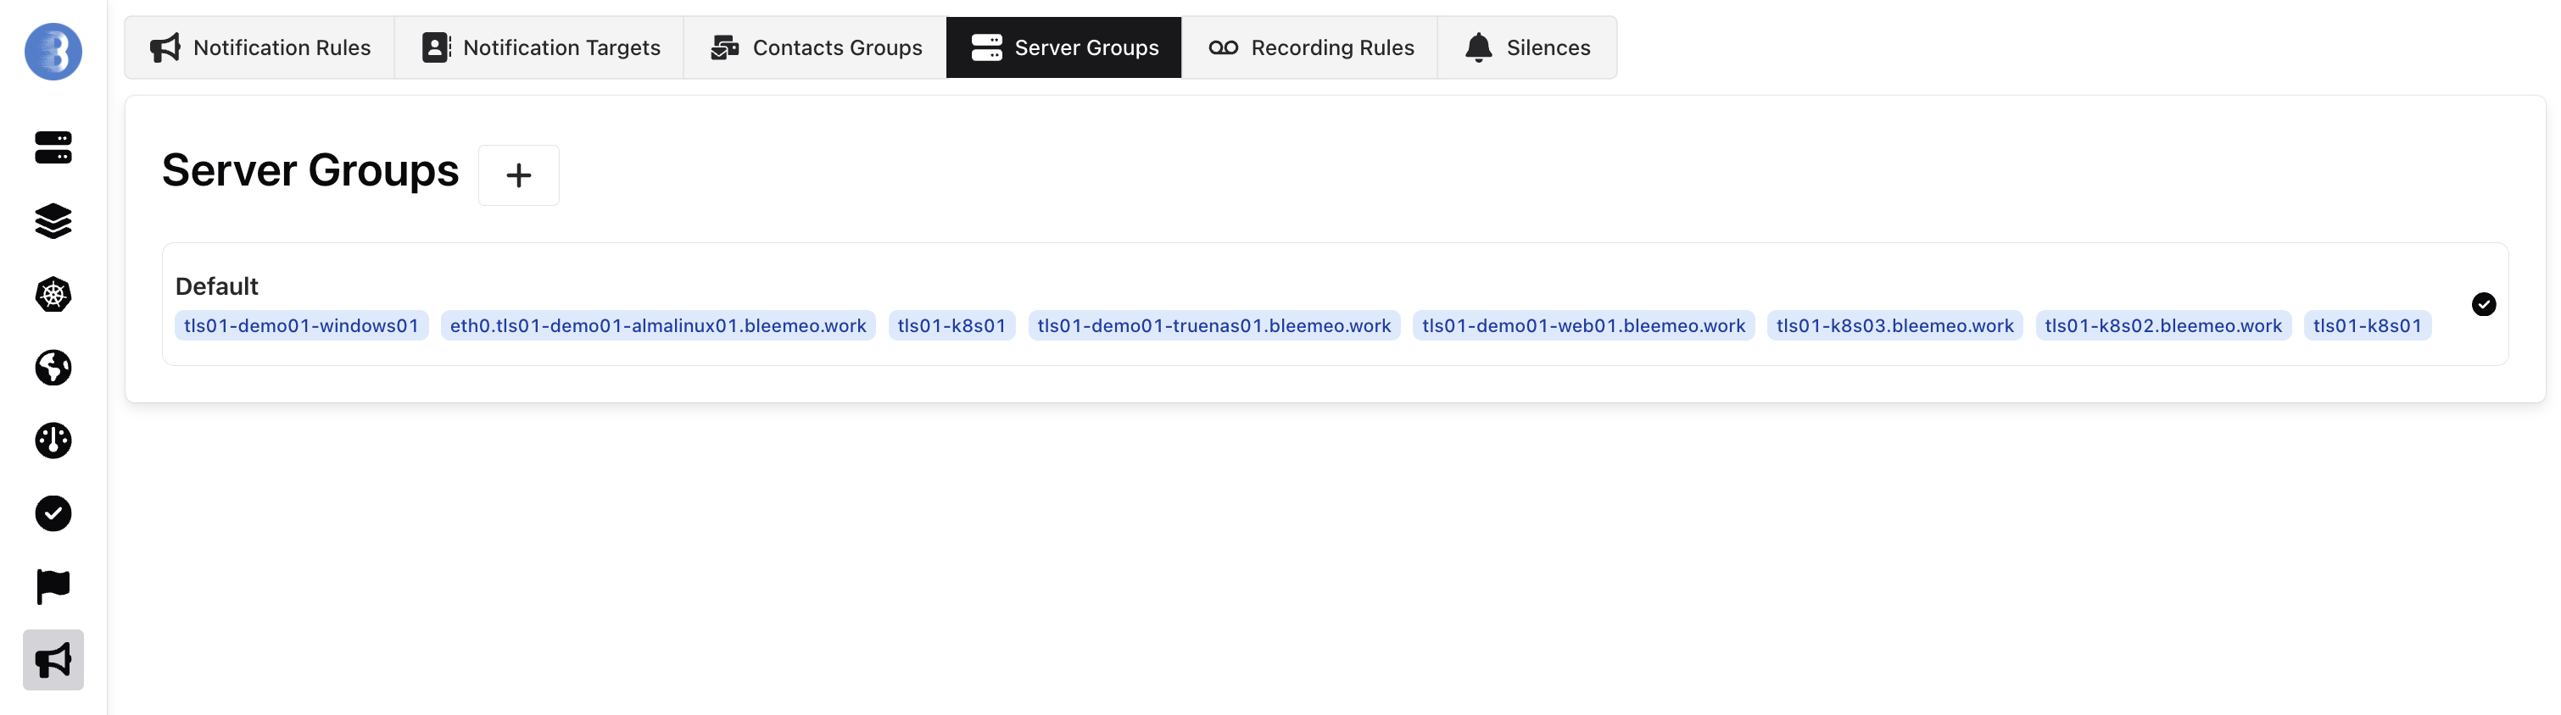Open the megaphone notifications sidebar icon
This screenshot has height=715, width=2561.
tap(53, 661)
